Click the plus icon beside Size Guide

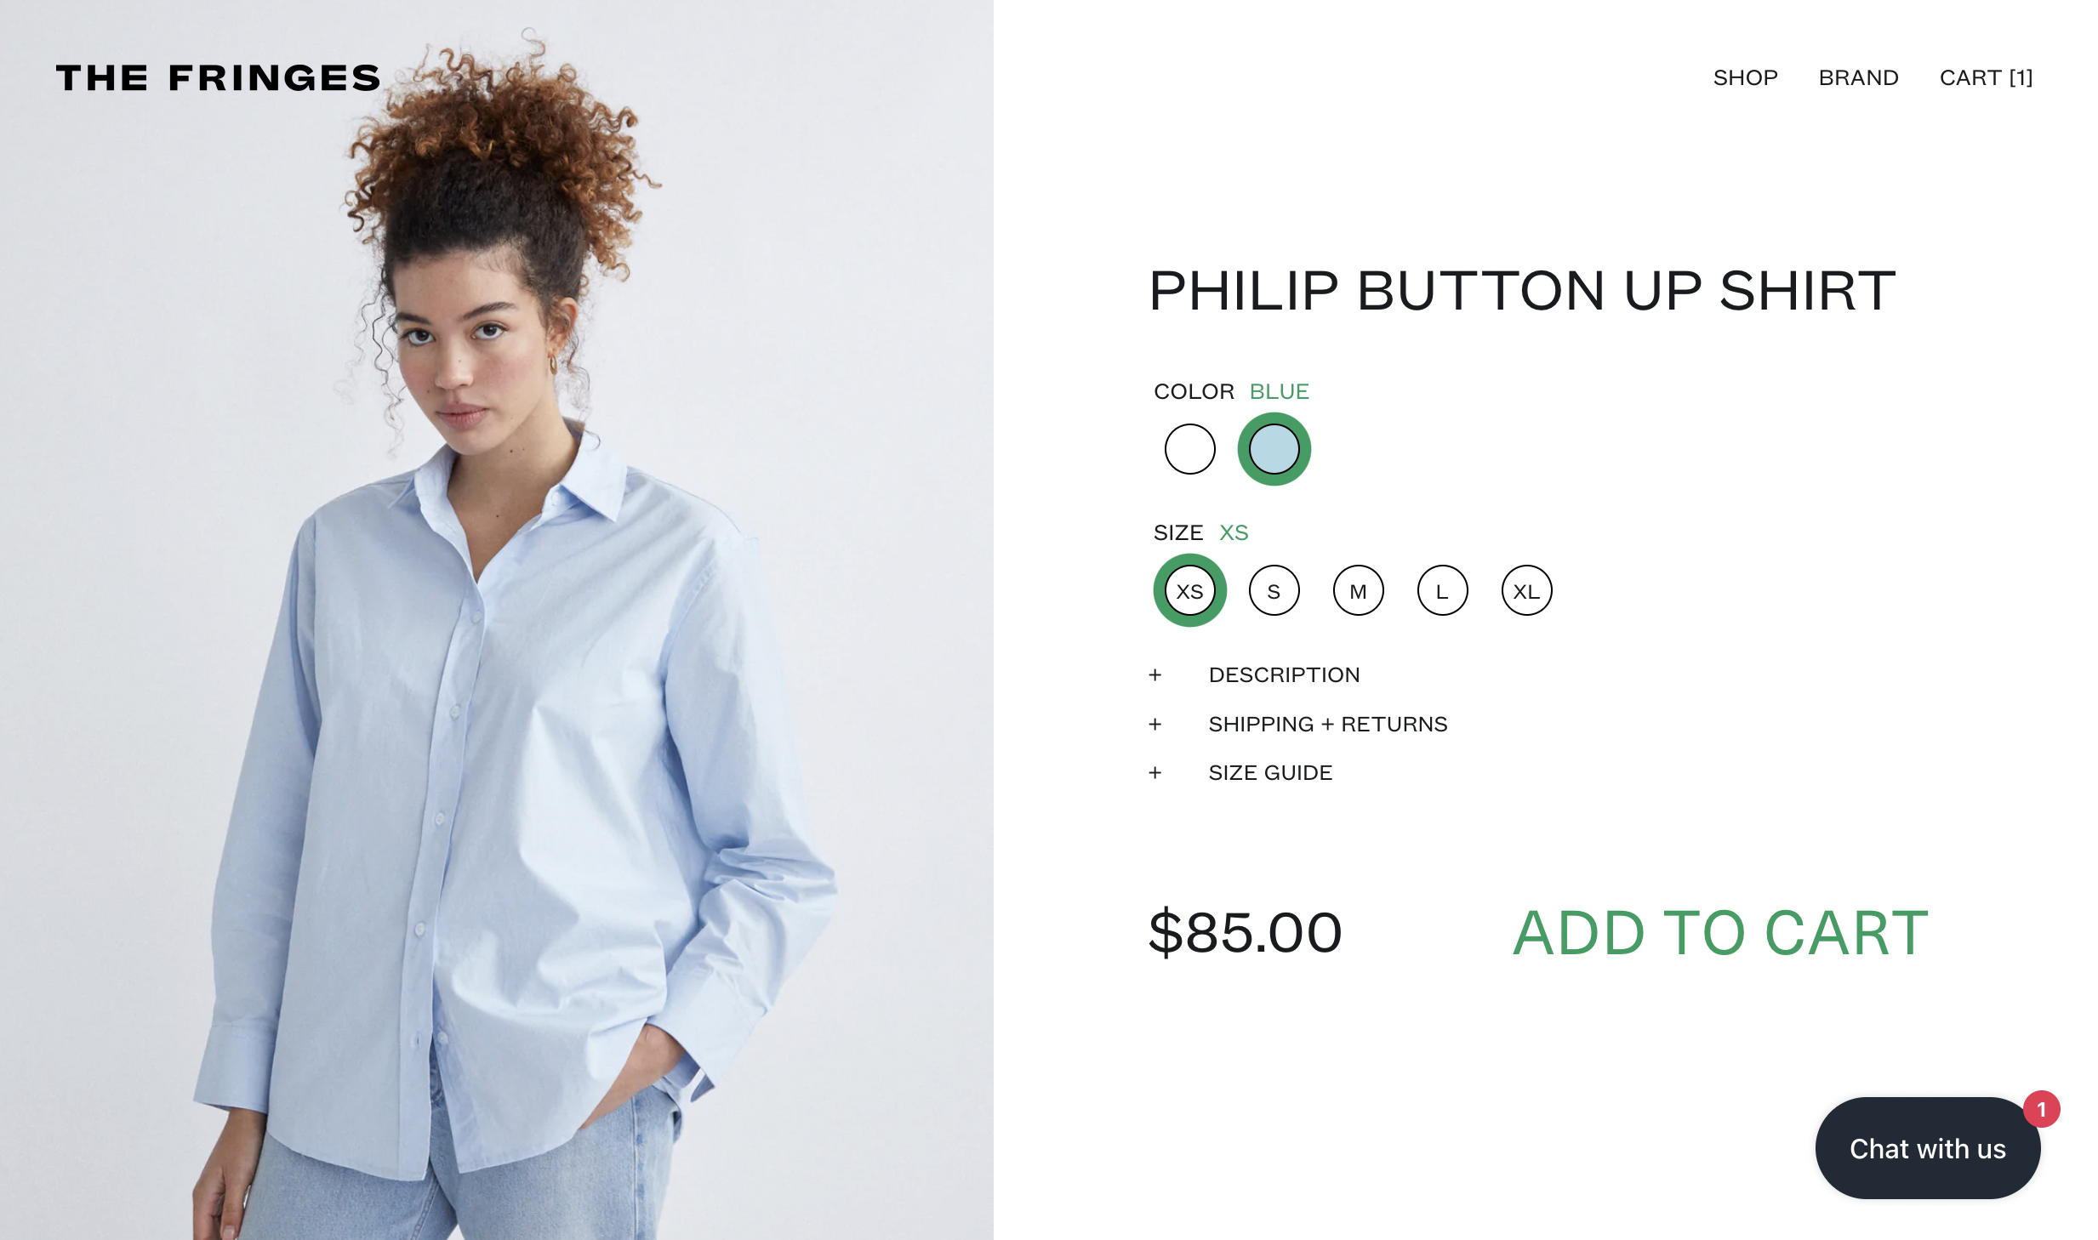coord(1154,772)
